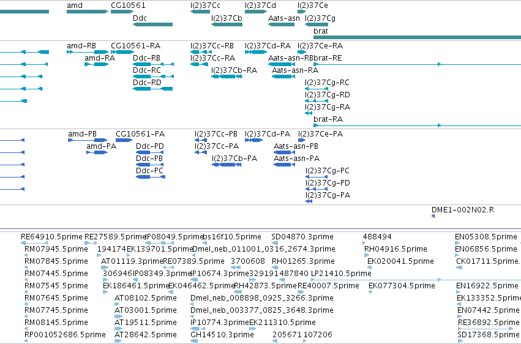Select the RE27589.5prime EST
Screen dimensions: 521x344
click(91, 243)
